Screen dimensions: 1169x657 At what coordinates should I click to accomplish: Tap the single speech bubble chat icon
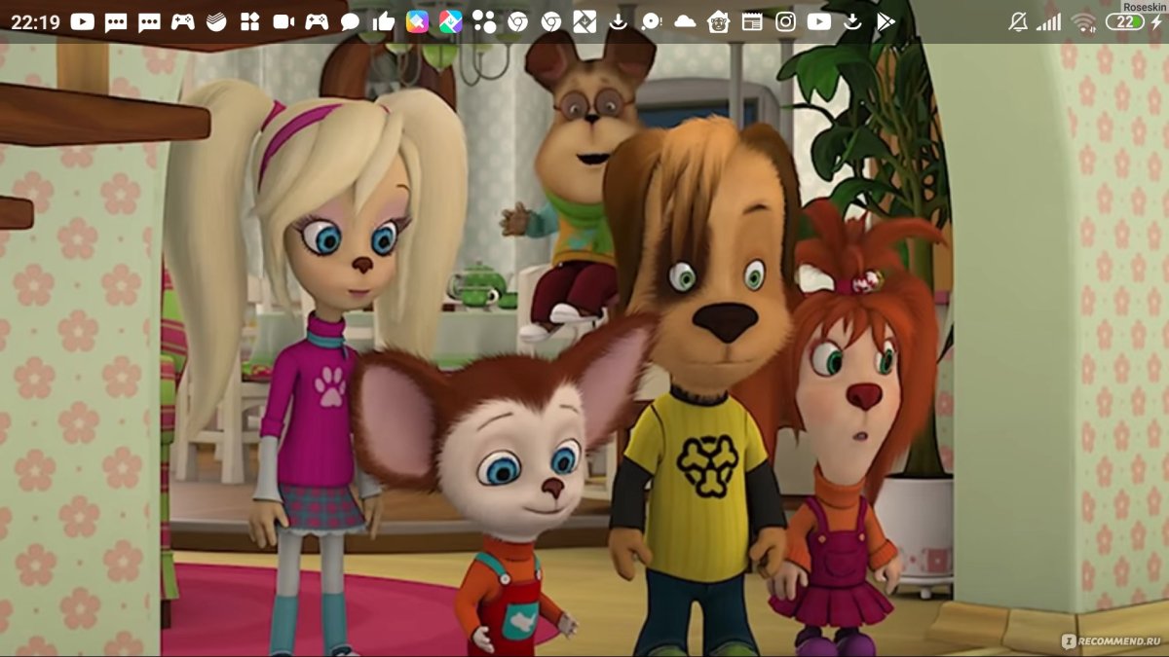[350, 21]
